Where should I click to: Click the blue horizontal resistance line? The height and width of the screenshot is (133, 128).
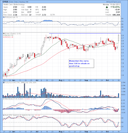tap(85, 33)
